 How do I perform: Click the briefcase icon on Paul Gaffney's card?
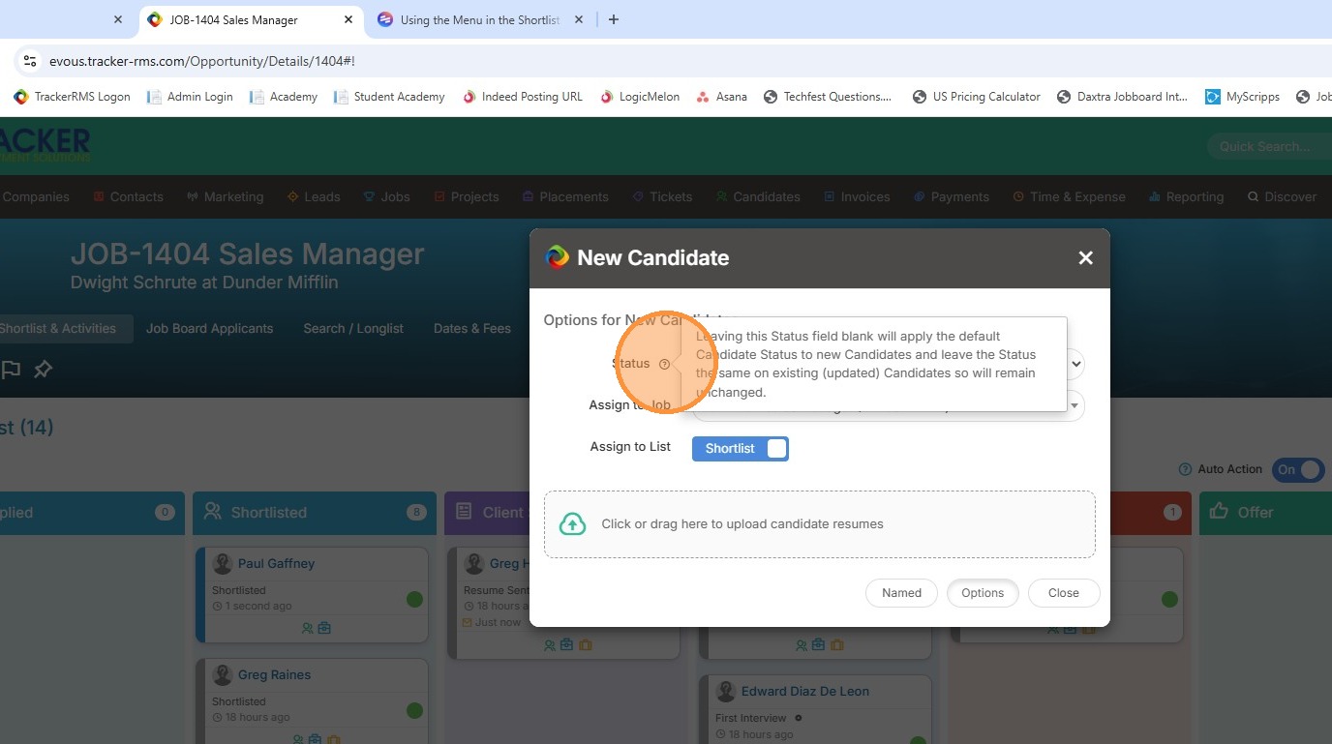[324, 628]
